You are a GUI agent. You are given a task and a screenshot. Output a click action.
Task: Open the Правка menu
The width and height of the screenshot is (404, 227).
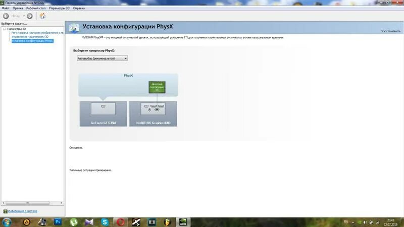click(x=18, y=8)
